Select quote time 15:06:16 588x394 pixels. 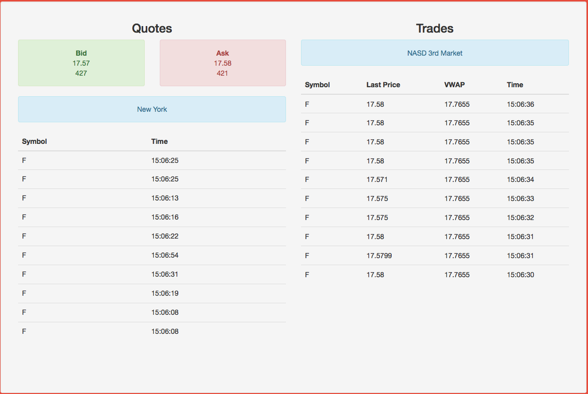pyautogui.click(x=165, y=217)
